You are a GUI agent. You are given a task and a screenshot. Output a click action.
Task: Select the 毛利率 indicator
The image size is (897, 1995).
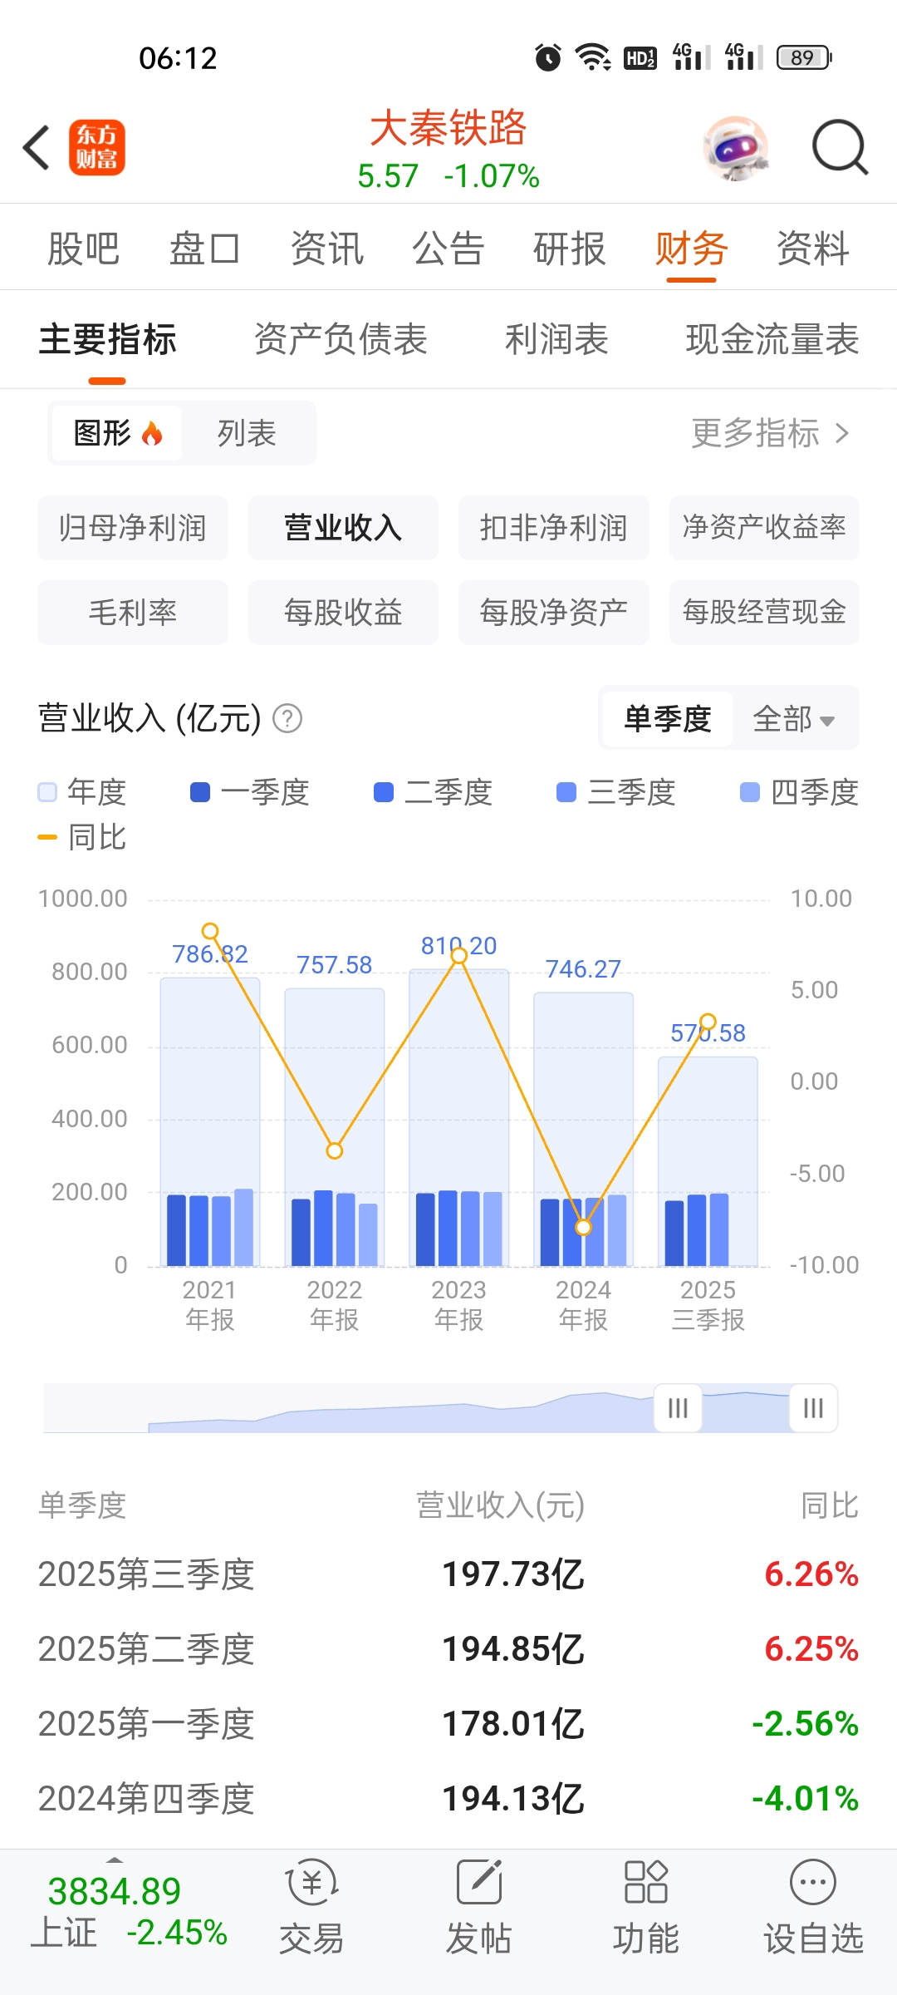133,613
